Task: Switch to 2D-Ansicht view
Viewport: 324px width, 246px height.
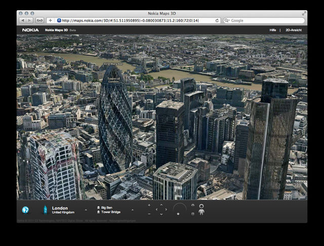Action: [294, 30]
